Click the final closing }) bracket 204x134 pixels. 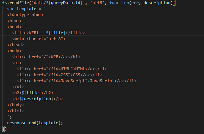click(4, 129)
